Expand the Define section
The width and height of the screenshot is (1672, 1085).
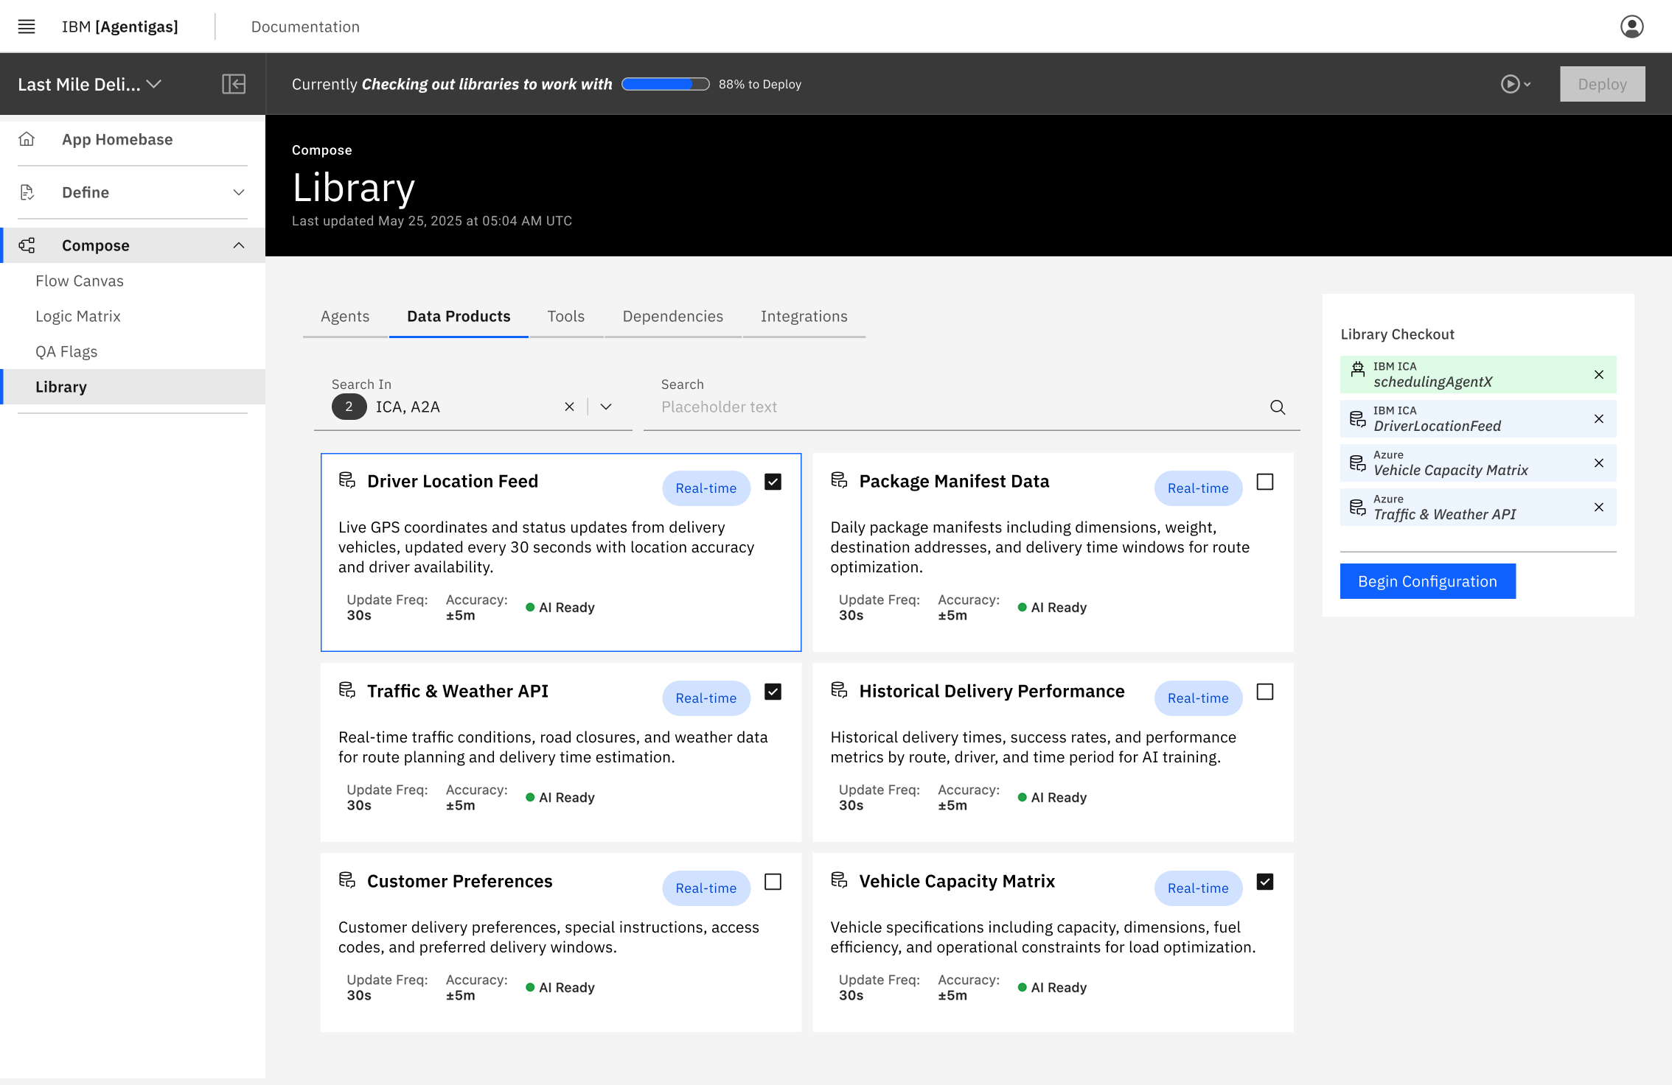coord(238,192)
